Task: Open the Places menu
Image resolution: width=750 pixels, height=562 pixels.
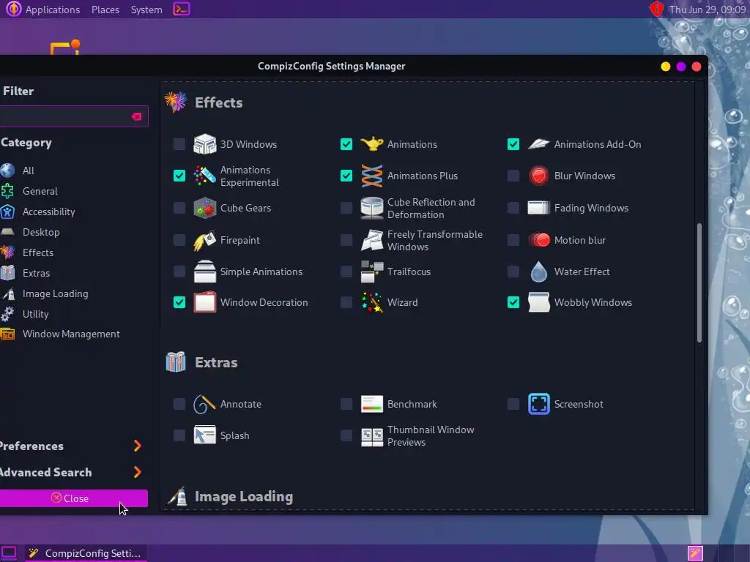Action: pyautogui.click(x=105, y=9)
